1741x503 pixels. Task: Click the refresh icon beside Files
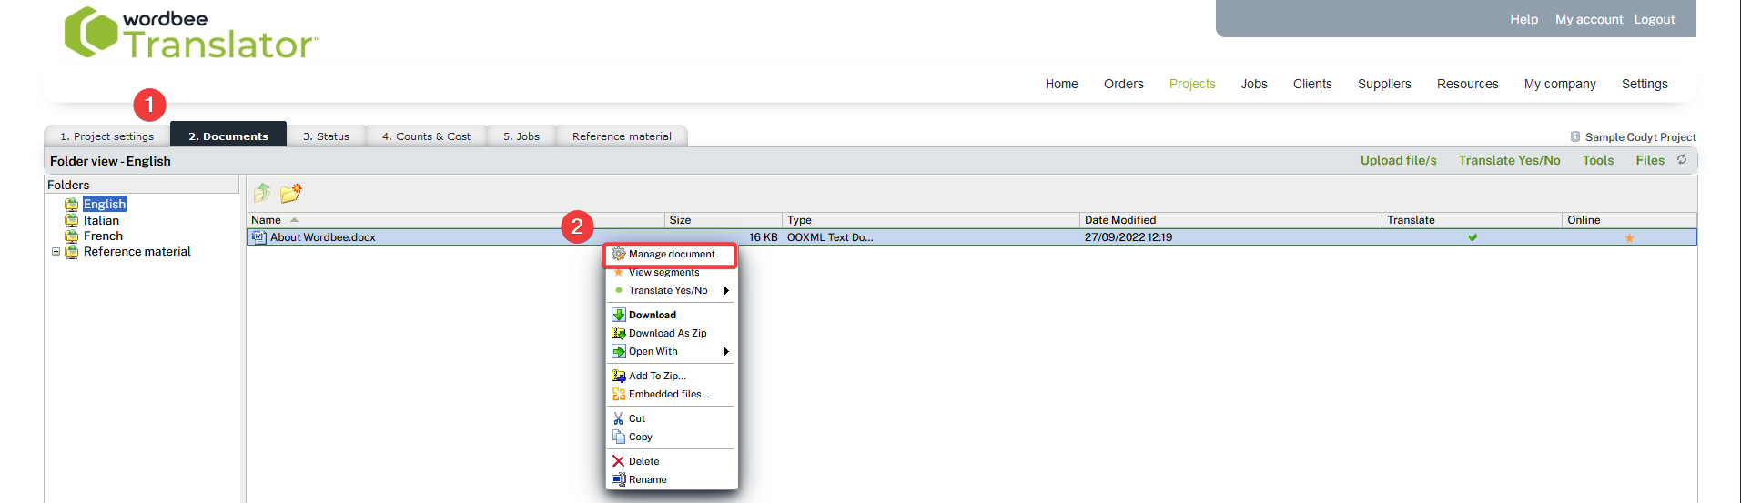(x=1682, y=160)
